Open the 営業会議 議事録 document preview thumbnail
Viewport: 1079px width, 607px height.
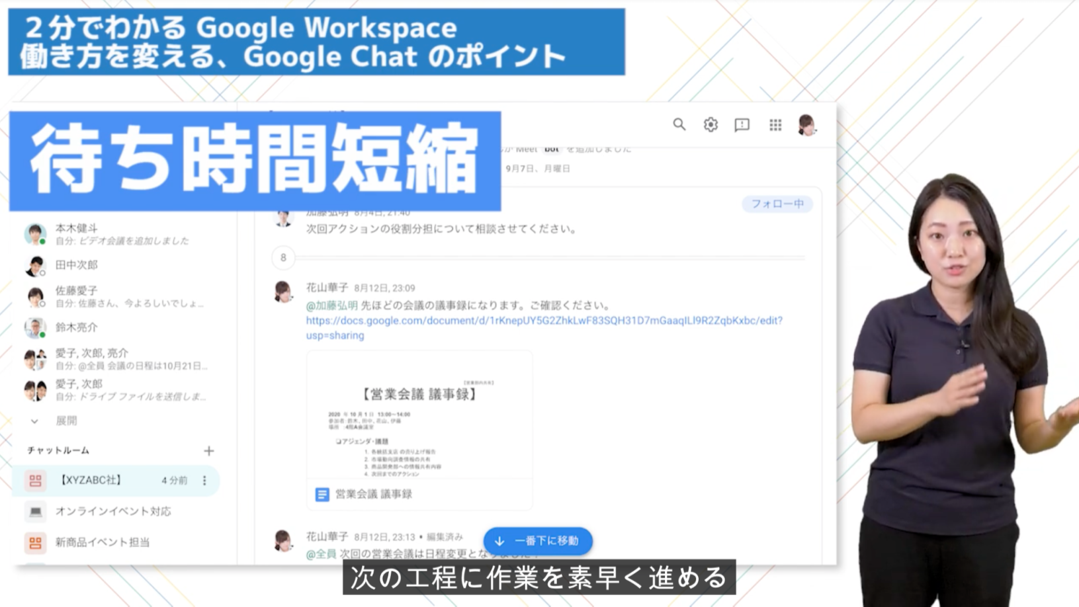click(x=419, y=415)
